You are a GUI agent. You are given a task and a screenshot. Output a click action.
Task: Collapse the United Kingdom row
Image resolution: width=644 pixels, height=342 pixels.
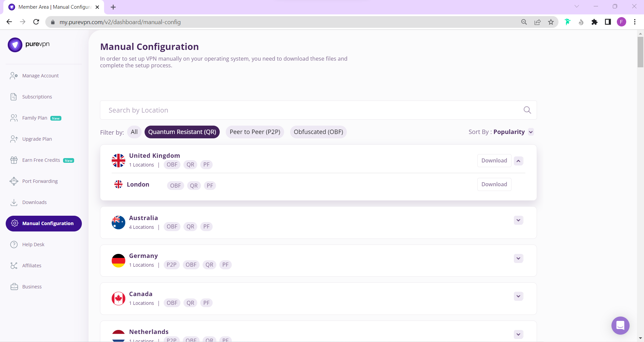pyautogui.click(x=519, y=161)
